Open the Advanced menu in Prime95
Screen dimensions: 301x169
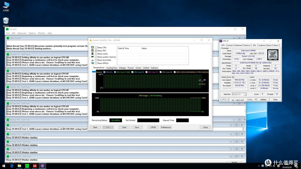click(x=22, y=33)
